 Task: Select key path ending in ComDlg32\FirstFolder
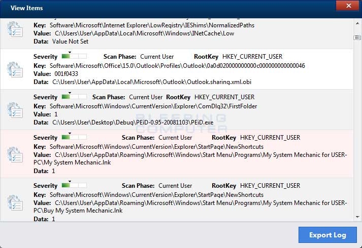pos(153,106)
